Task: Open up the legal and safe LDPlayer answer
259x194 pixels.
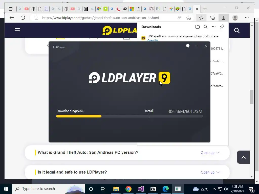Action: (210, 172)
